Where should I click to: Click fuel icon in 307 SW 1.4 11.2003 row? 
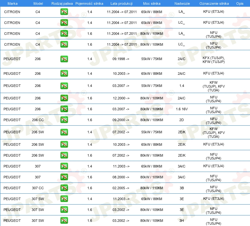(64, 199)
